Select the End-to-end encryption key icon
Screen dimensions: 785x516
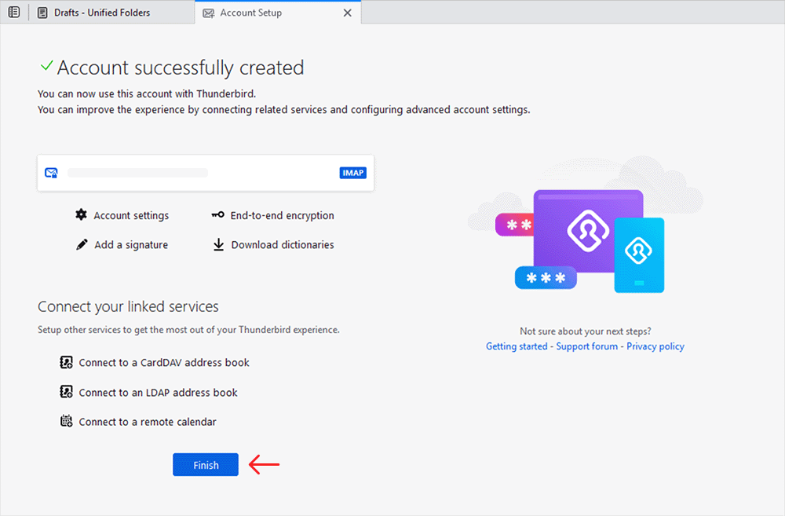(x=217, y=214)
